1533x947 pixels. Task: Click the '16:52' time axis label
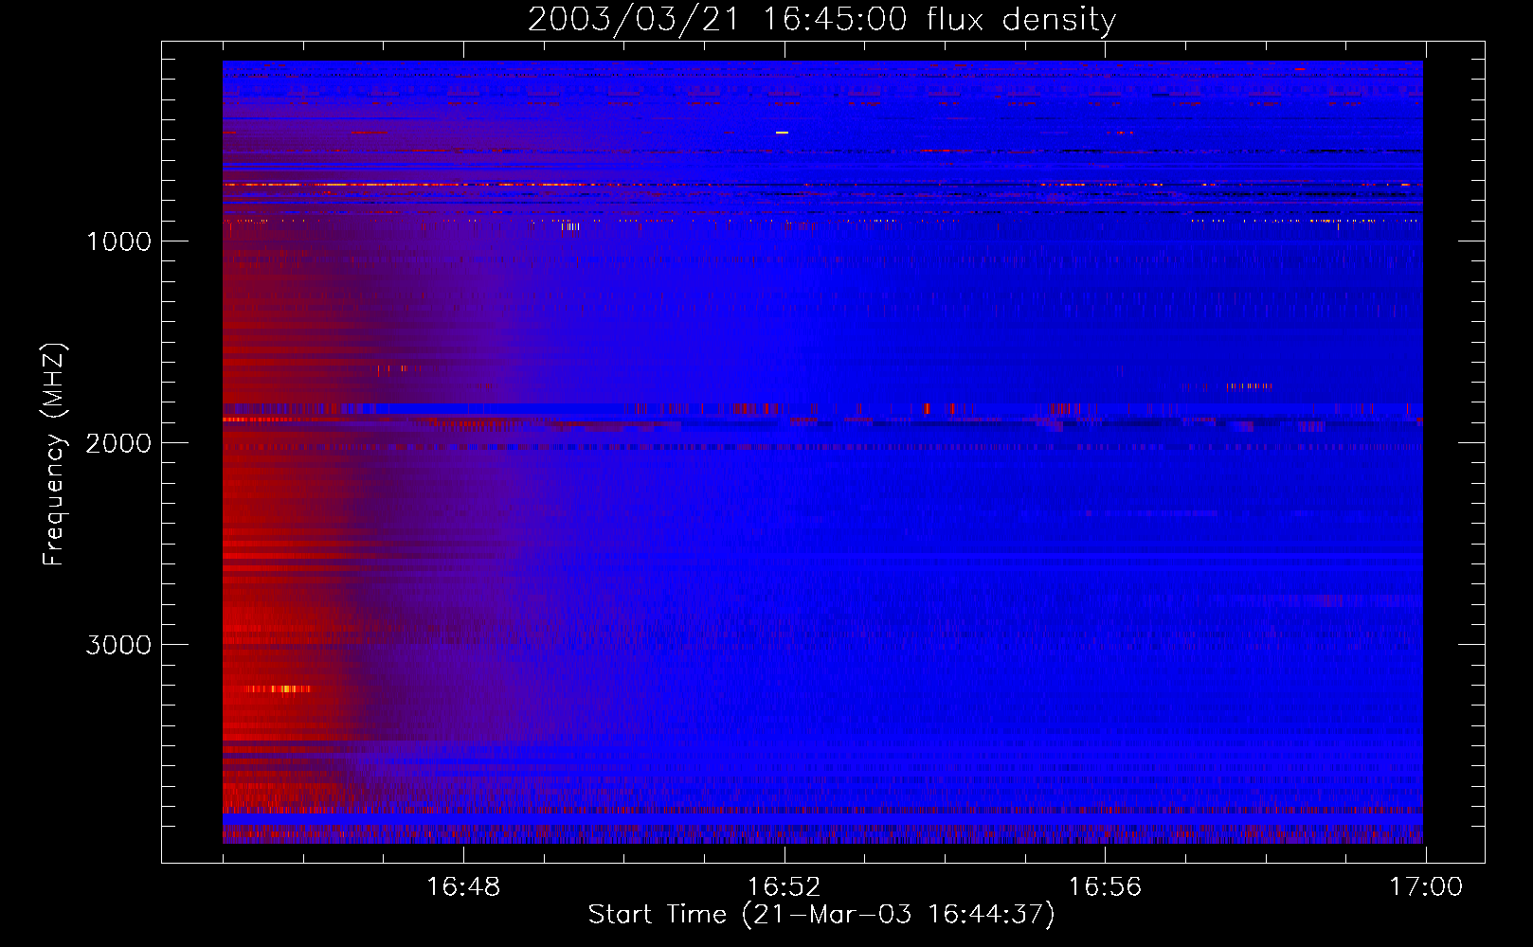click(785, 887)
